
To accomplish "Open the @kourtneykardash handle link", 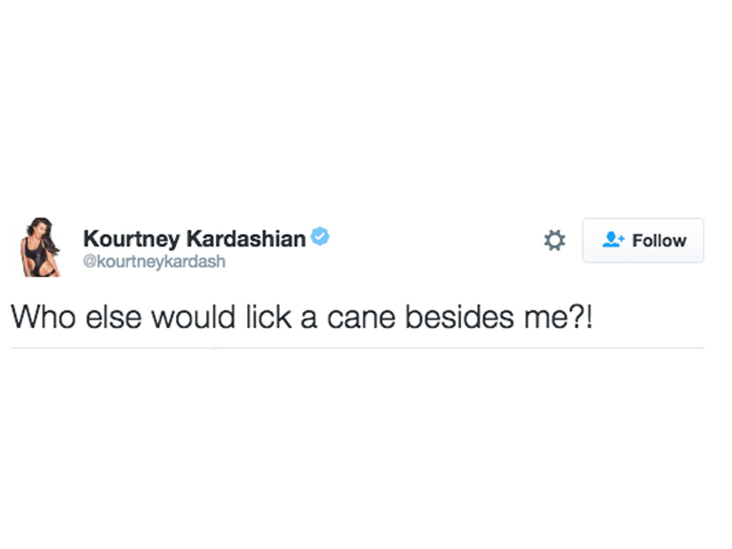I will click(x=154, y=262).
